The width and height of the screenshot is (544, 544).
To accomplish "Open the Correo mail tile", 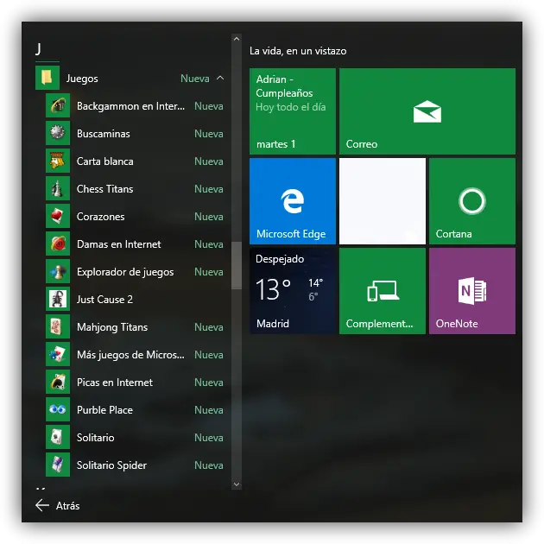I will 427,111.
